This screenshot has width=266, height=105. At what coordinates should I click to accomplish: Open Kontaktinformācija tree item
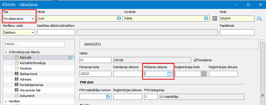[x=33, y=63]
